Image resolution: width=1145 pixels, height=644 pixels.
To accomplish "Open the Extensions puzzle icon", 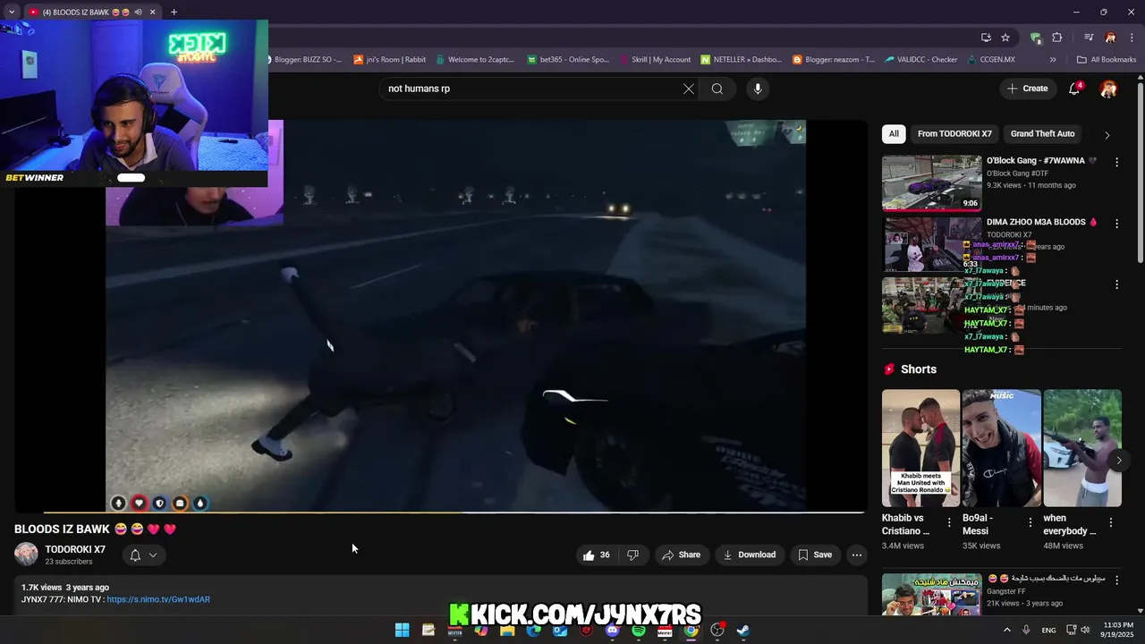I will click(1057, 38).
